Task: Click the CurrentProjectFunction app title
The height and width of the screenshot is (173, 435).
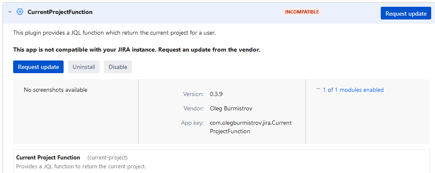Action: click(60, 12)
